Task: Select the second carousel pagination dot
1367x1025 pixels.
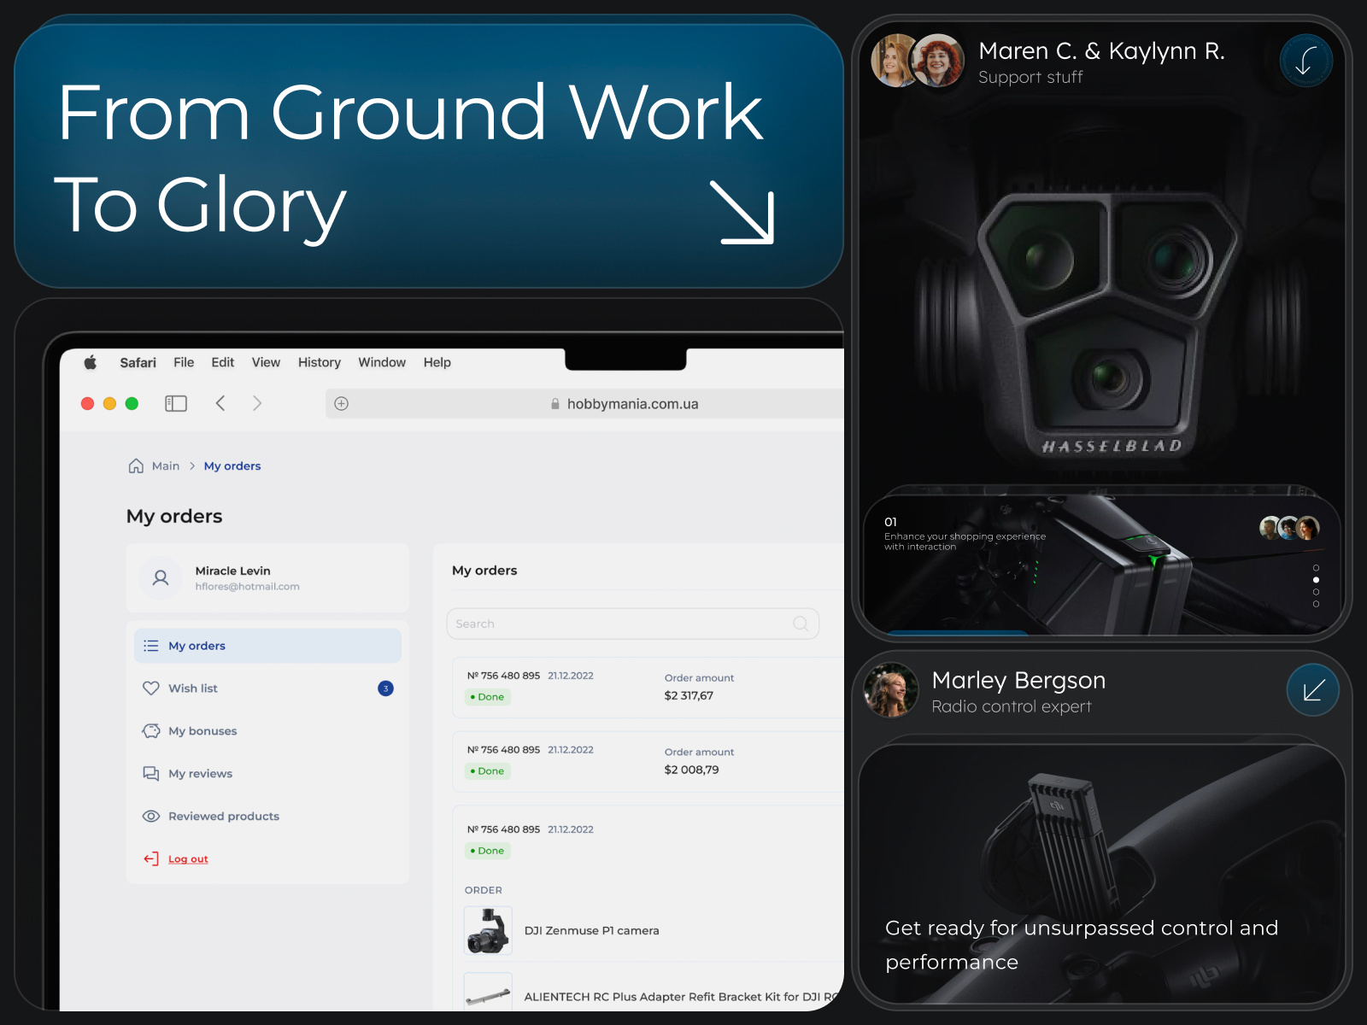Action: 1317,580
